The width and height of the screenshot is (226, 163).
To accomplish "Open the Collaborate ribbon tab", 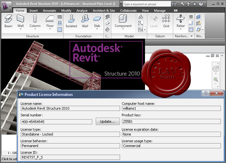I will pyautogui.click(x=128, y=11).
